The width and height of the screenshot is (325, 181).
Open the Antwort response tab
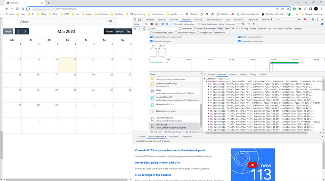[x=233, y=74]
